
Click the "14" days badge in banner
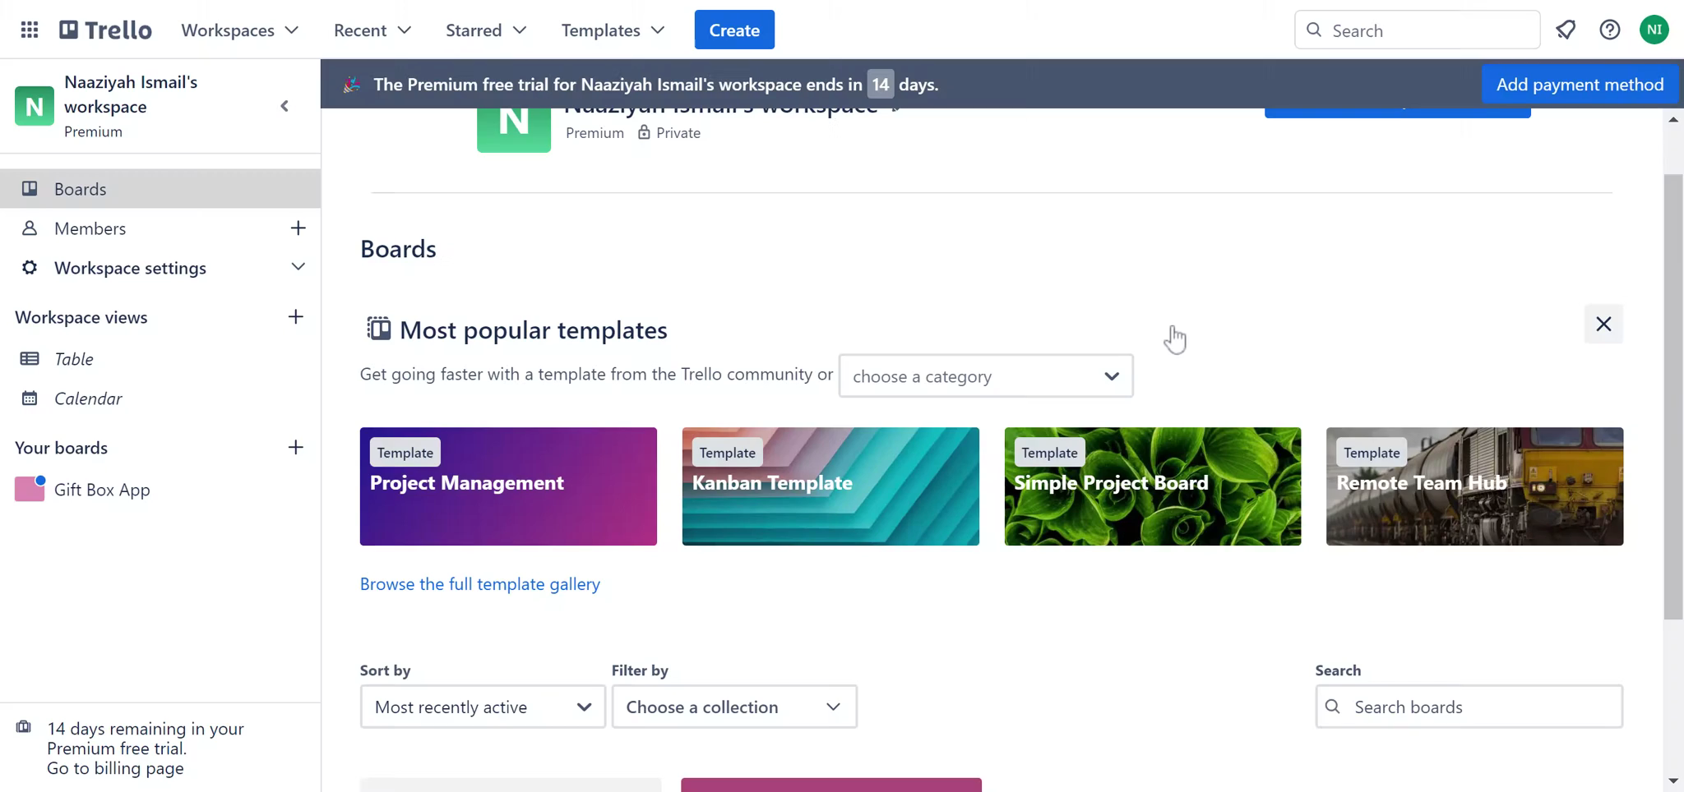(880, 85)
